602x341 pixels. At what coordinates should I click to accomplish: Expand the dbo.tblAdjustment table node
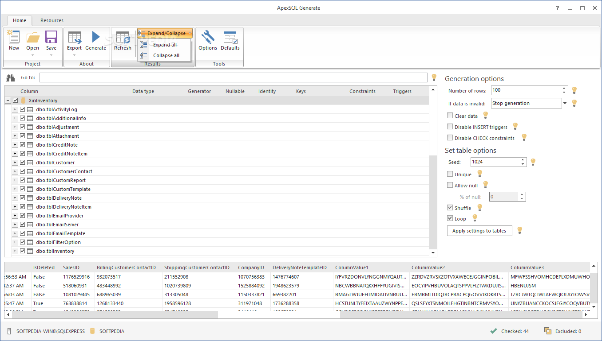coord(15,127)
